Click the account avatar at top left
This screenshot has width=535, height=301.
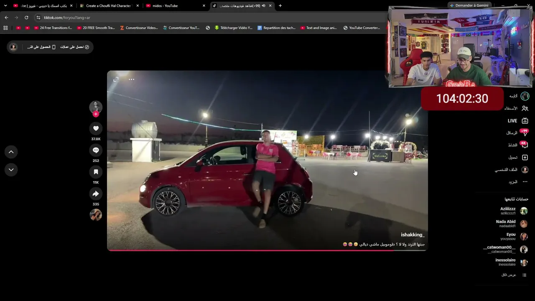(13, 47)
